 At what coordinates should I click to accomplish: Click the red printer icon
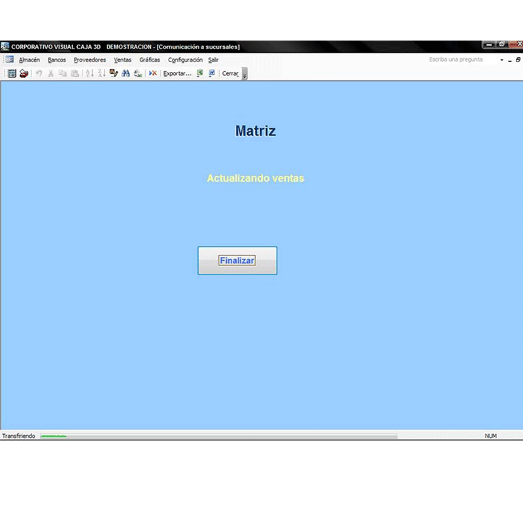[x=24, y=73]
